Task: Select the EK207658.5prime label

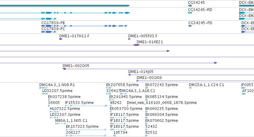Action: tap(122, 85)
